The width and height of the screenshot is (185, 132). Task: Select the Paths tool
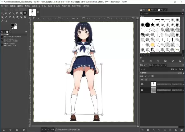click(21, 17)
